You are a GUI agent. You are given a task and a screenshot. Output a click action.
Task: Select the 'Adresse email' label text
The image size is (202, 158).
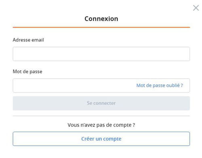click(28, 40)
